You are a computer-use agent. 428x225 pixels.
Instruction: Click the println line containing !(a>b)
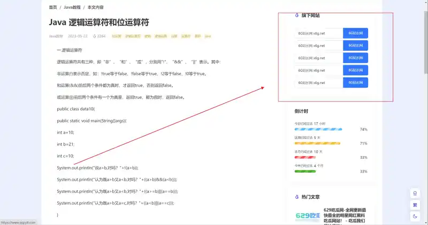coord(97,168)
